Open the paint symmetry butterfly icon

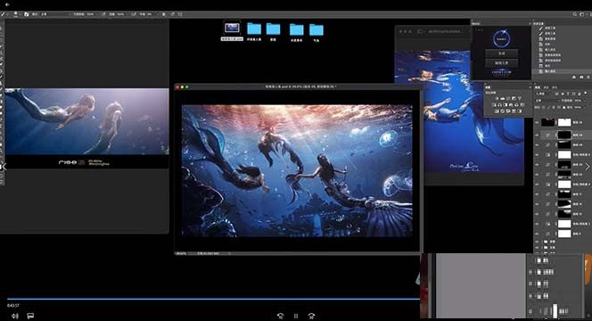(180, 14)
